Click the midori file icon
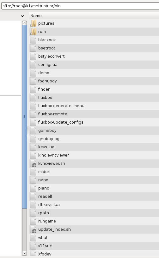The image size is (159, 258). click(x=33, y=171)
